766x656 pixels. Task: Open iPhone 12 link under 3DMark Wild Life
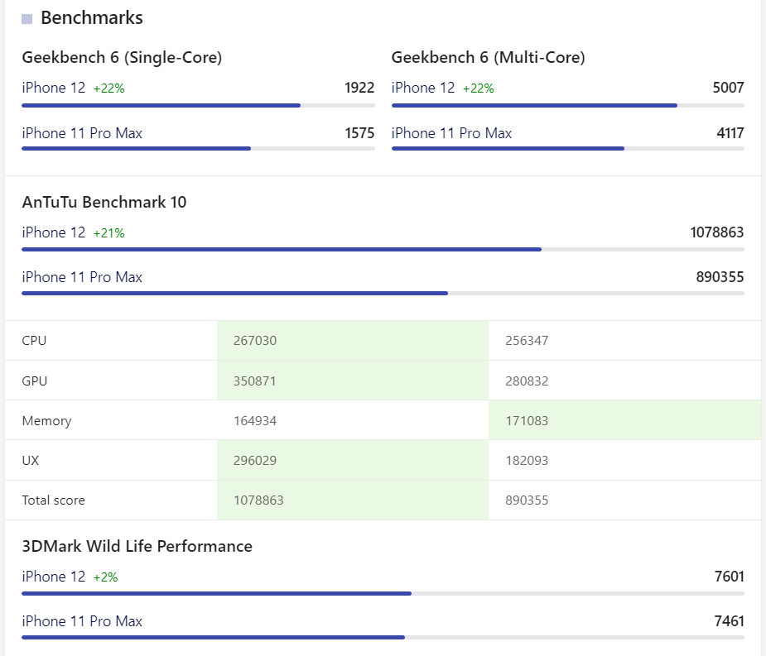[x=54, y=577]
